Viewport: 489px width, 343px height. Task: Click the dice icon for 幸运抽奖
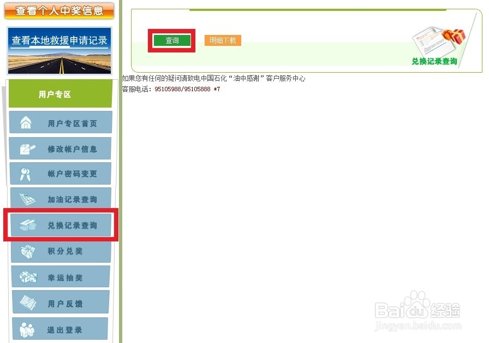click(x=28, y=277)
